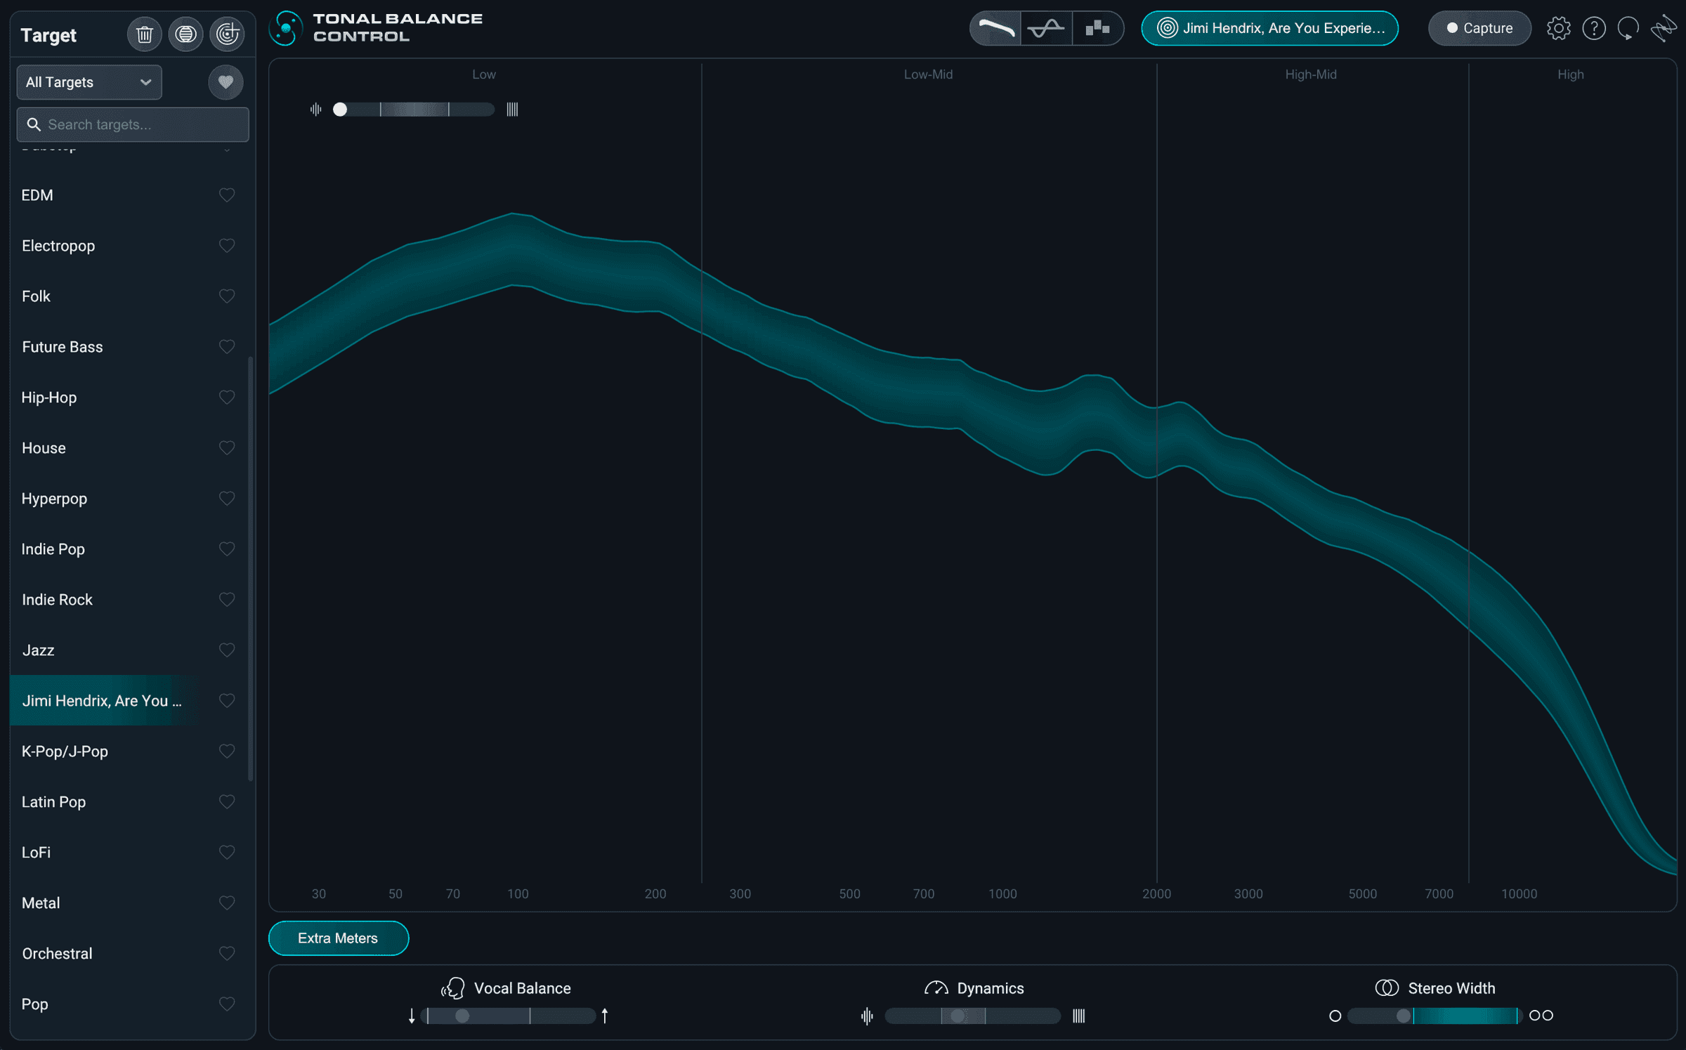Click the 1000 frequency axis label
This screenshot has width=1686, height=1050.
point(1002,894)
